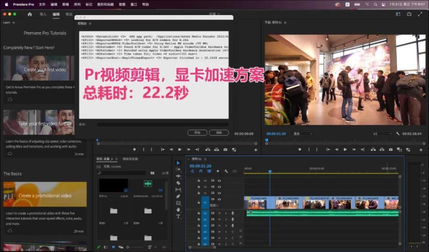Open timeline display settings wrench icon

coord(226,171)
